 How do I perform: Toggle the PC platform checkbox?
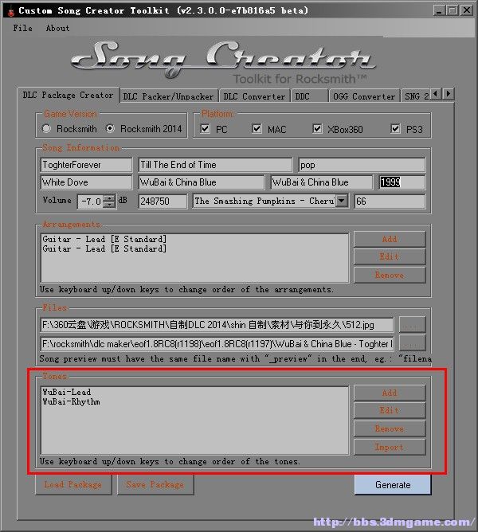205,128
